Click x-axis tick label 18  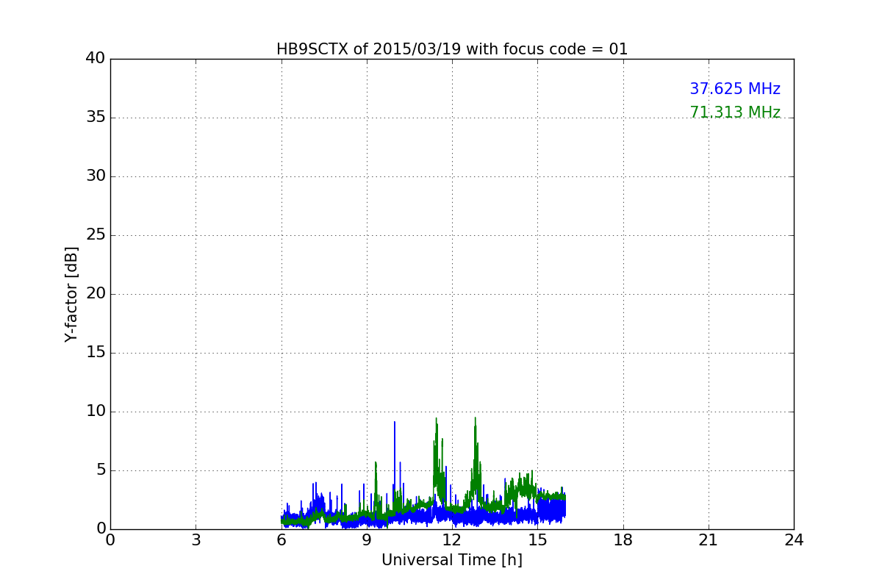point(623,540)
